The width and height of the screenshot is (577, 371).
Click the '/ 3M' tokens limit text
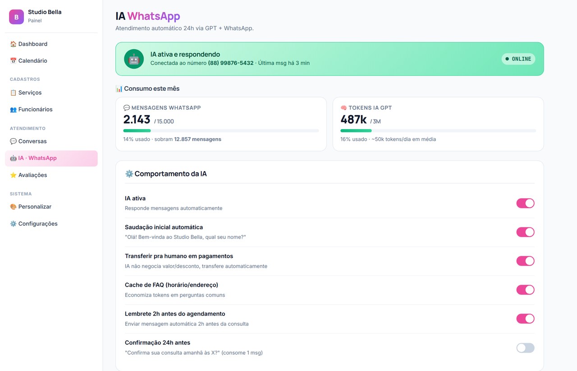376,121
